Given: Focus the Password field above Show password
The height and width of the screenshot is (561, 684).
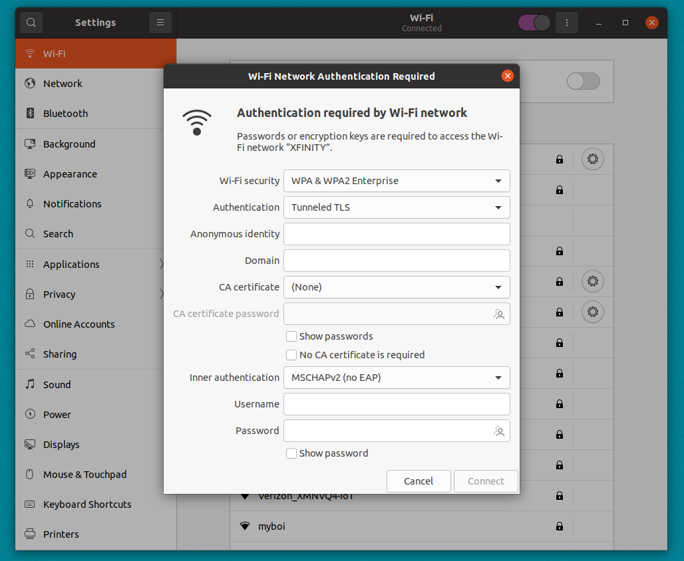Looking at the screenshot, I should click(x=397, y=431).
